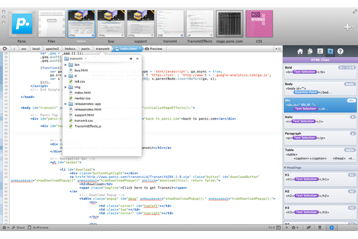The height and width of the screenshot is (239, 358).
Task: Select the Bold HTML clip
Action: [x=320, y=72]
